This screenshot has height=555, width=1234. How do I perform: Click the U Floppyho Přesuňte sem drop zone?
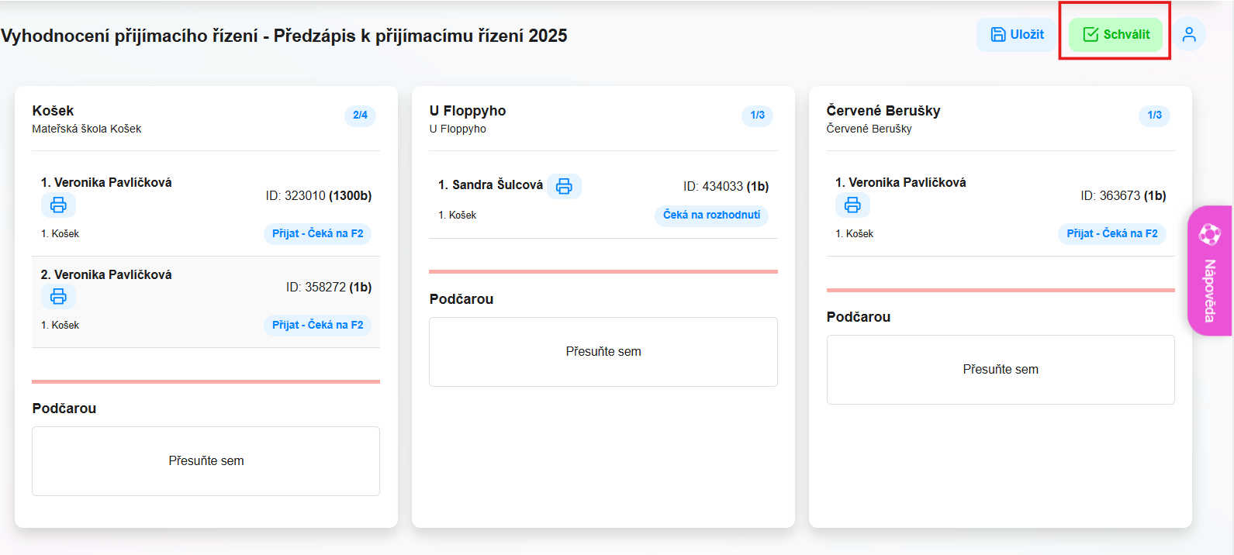[603, 352]
